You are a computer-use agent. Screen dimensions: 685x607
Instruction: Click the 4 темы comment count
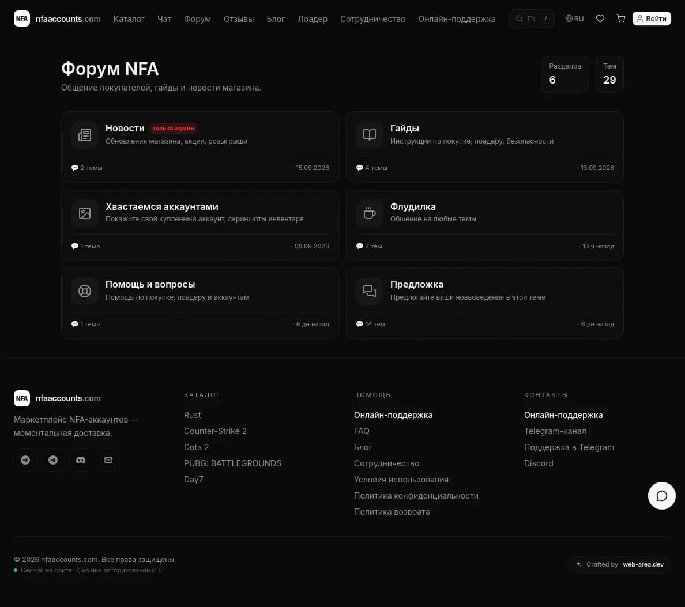(x=372, y=168)
